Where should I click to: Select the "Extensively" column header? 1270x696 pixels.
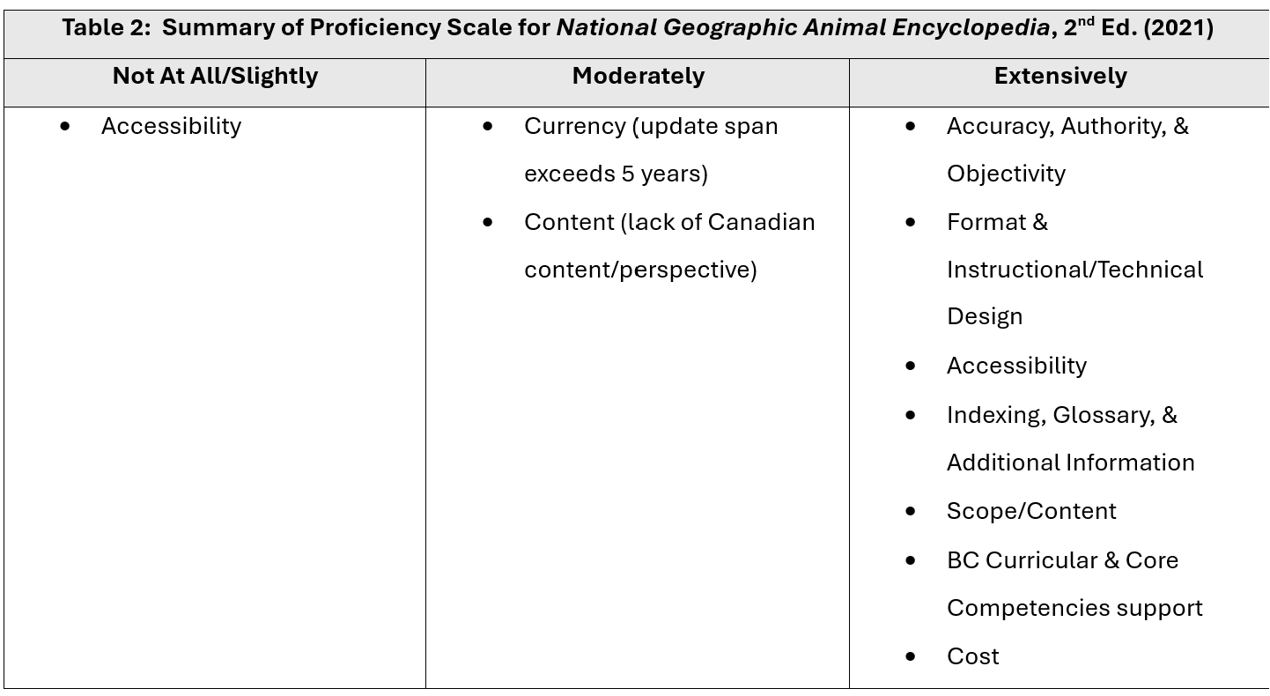pos(1060,77)
